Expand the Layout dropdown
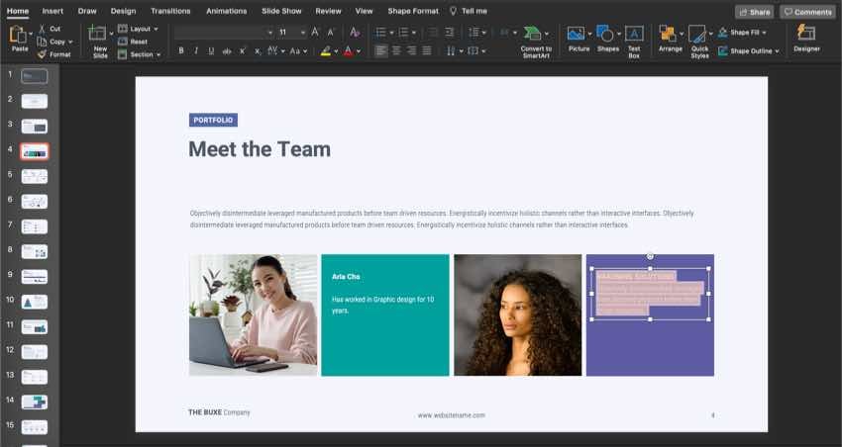Image resolution: width=842 pixels, height=447 pixels. point(144,29)
